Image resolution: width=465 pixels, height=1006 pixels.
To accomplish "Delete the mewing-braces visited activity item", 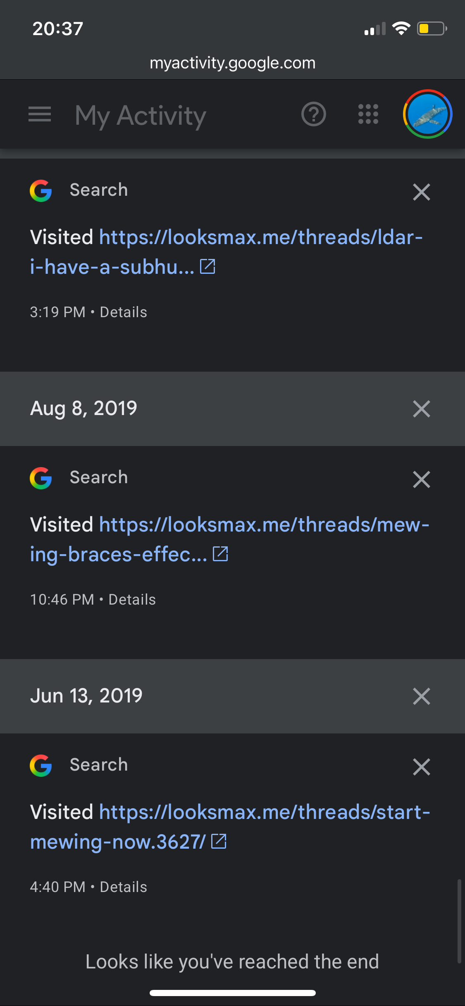I will 421,479.
